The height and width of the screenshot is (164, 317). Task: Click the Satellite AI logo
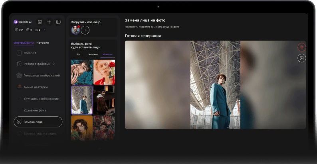16,22
